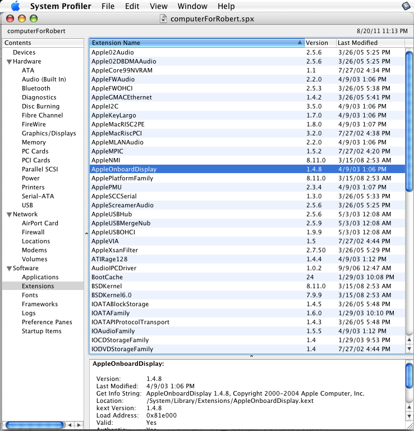Screen dimensions: 414x431
Task: Select PCI Cards category
Action: click(x=36, y=160)
